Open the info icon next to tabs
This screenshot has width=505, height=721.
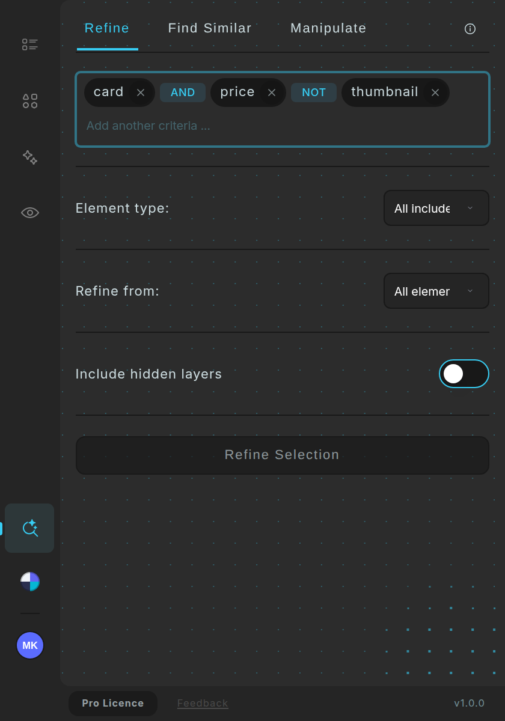pyautogui.click(x=470, y=29)
